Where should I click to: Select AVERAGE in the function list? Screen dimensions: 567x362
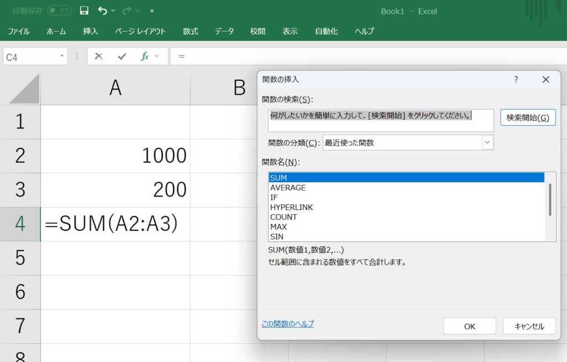(x=288, y=188)
